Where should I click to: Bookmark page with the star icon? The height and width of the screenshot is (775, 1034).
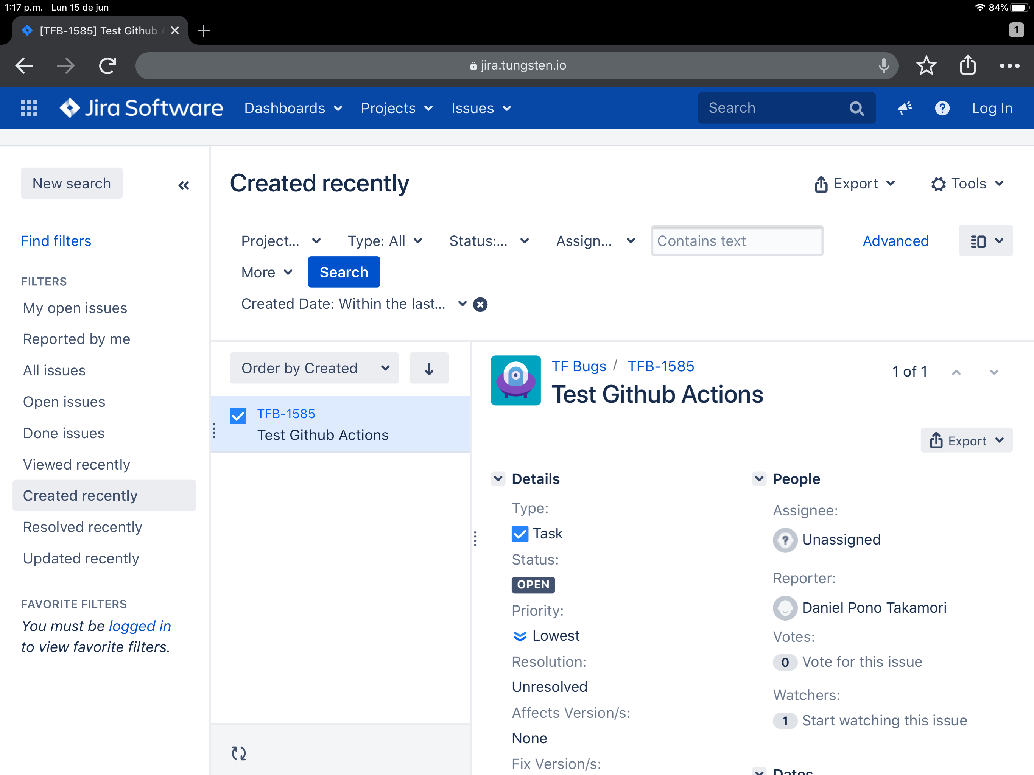pyautogui.click(x=926, y=65)
